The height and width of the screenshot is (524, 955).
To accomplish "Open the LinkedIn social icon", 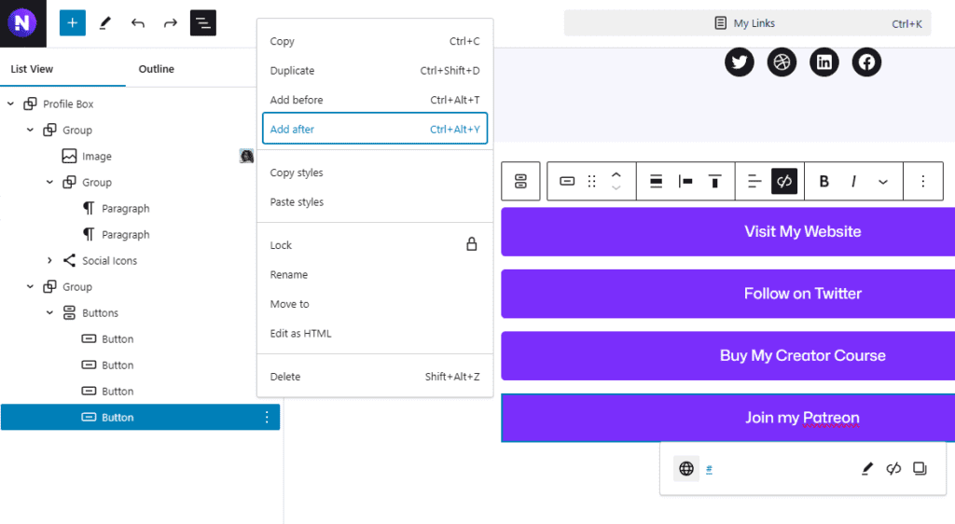I will [824, 62].
